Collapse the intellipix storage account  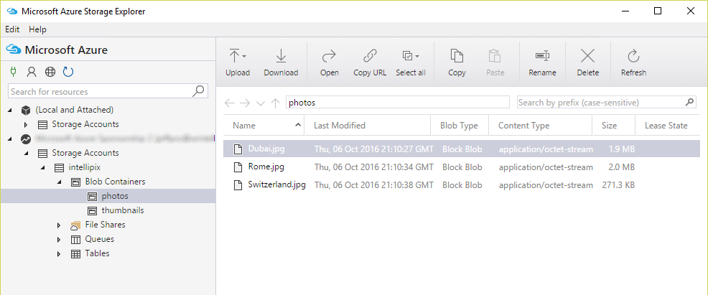[43, 168]
